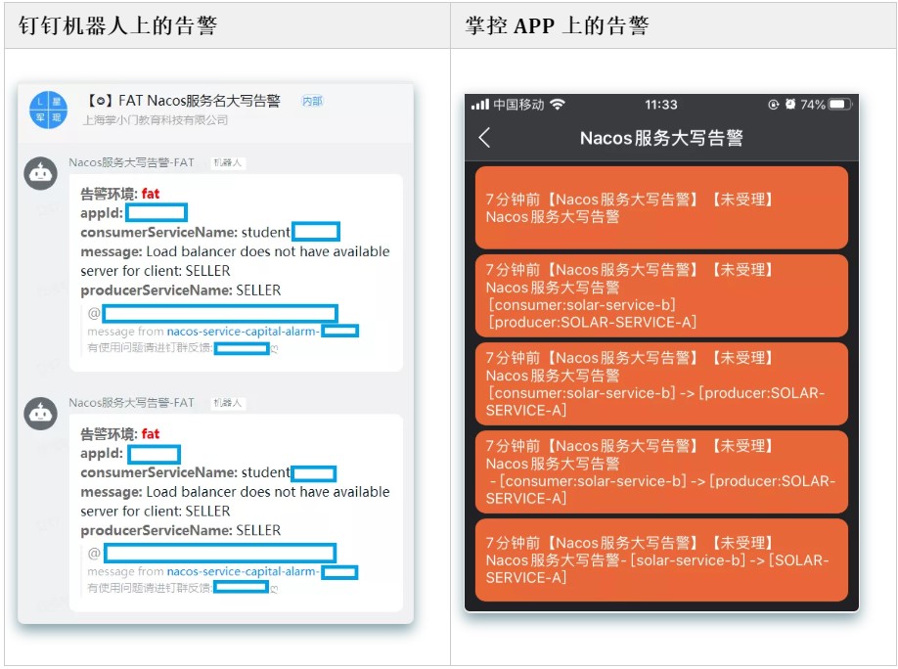Screen dimensions: 898x669
Task: Tap the back chevron in the app header
Action: (x=484, y=138)
